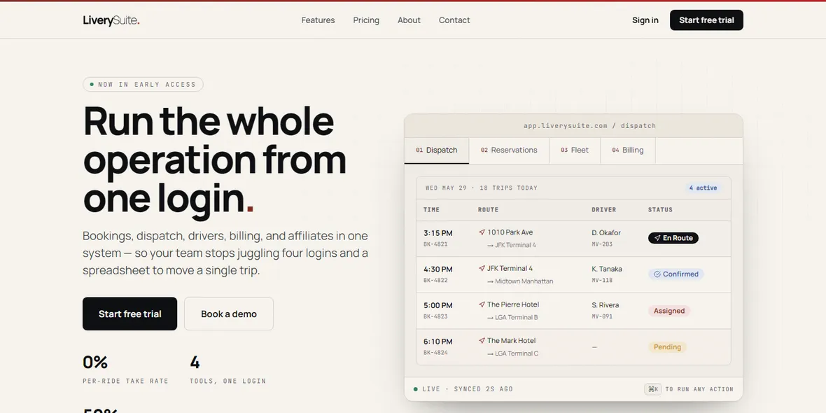This screenshot has height=413, width=826.
Task: Click the 3:15 PM time cell
Action: pos(437,233)
